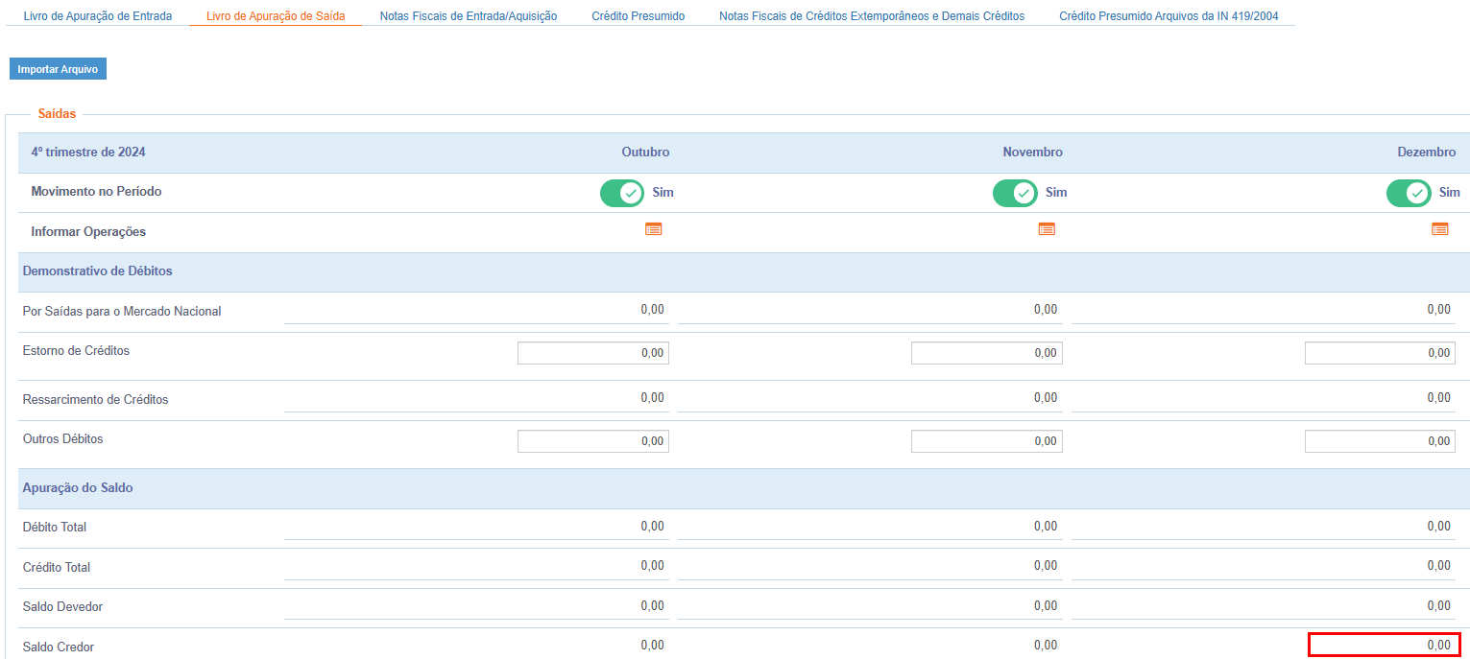Open Crédito Presumido Arquivos da IN 419/2004 tab
Viewport: 1470px width, 659px height.
[1169, 16]
